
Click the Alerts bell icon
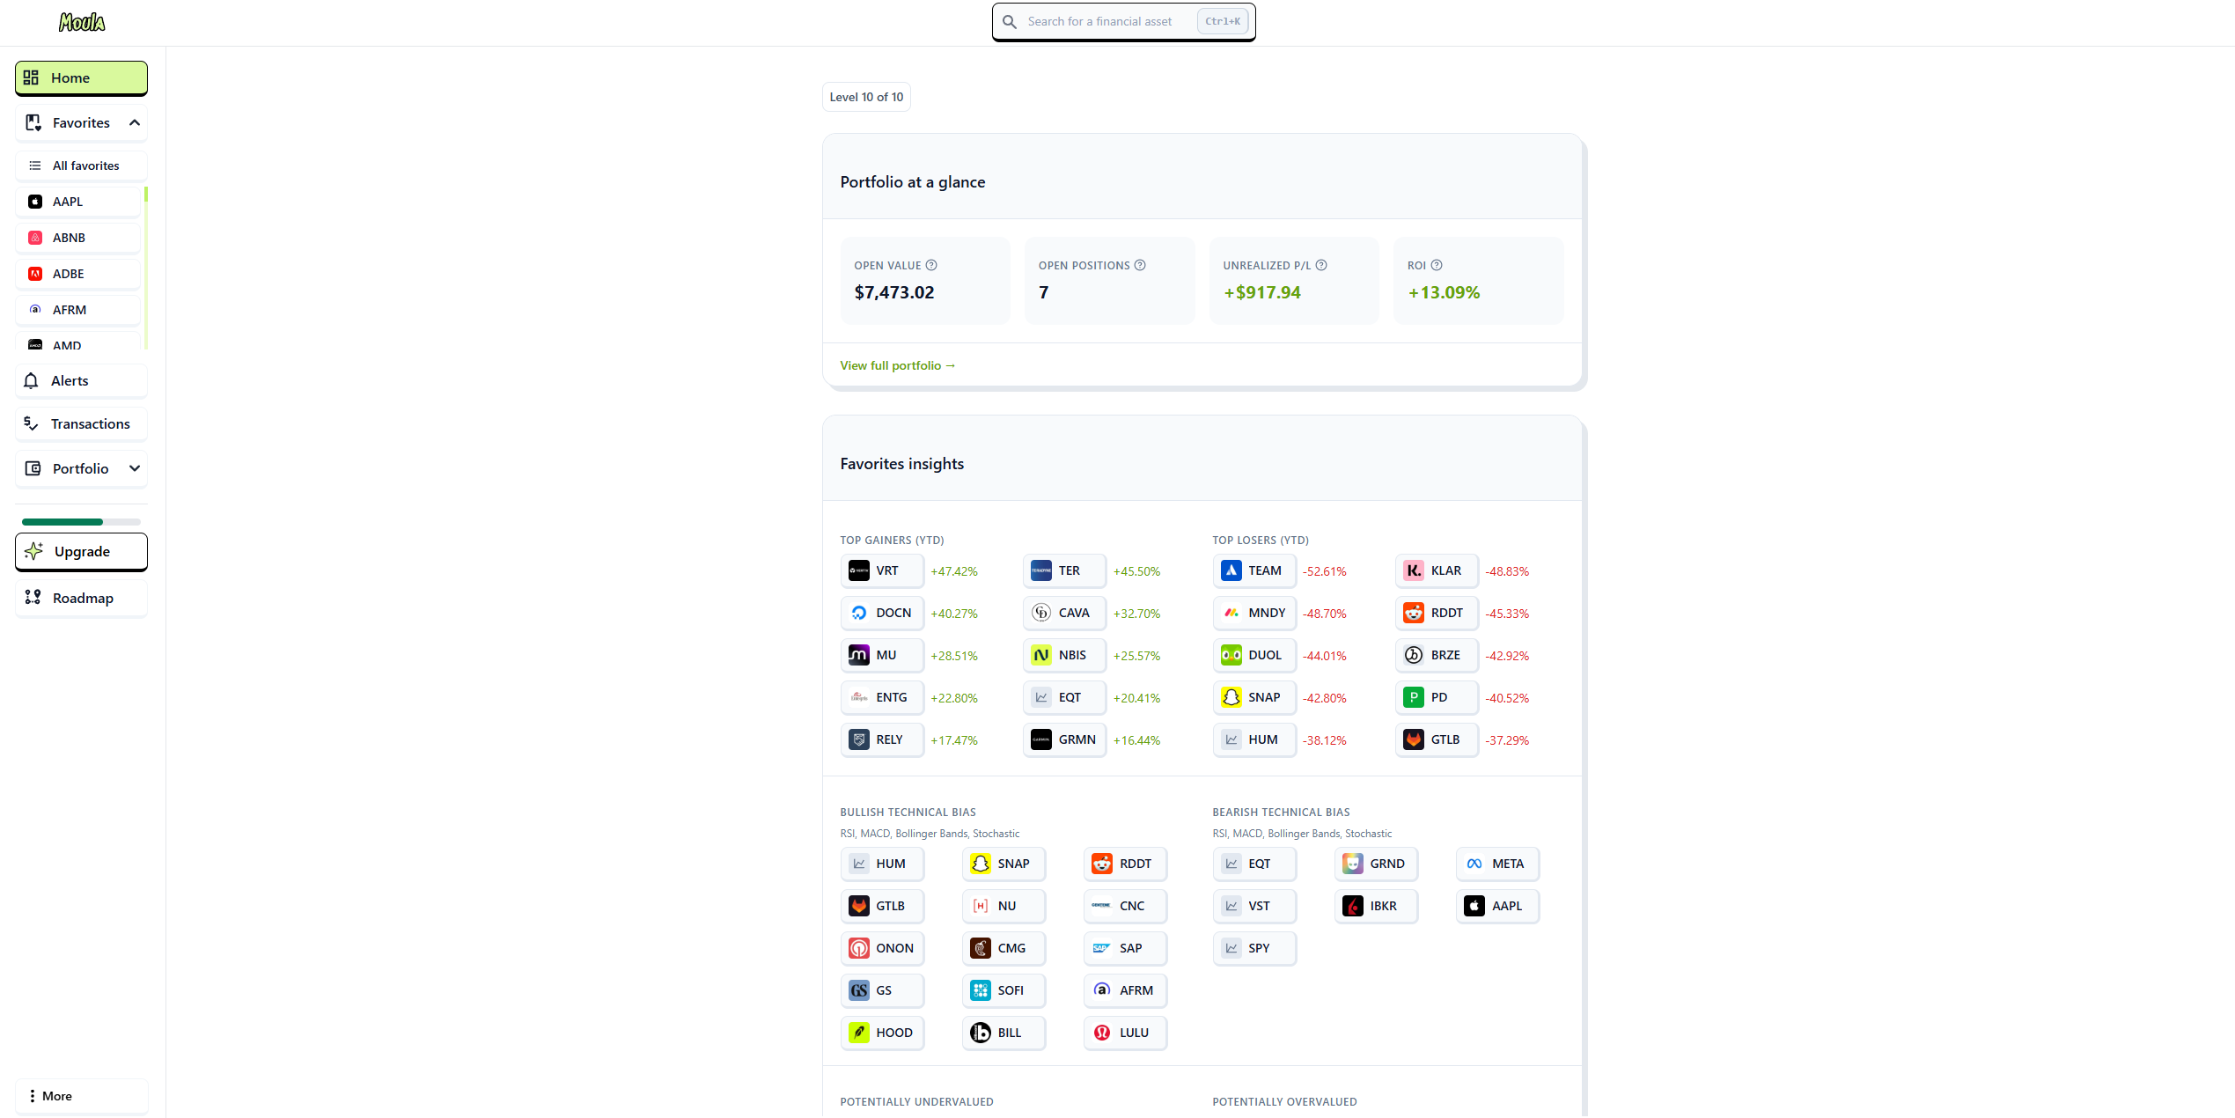pyautogui.click(x=32, y=380)
